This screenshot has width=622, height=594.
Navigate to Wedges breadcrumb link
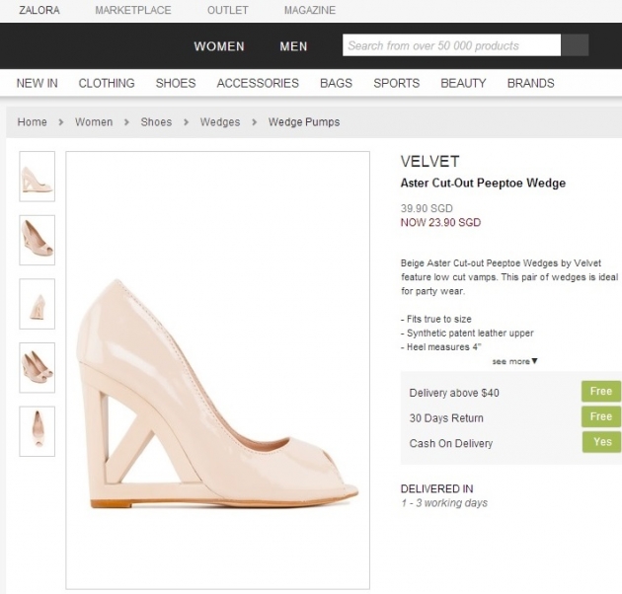219,122
